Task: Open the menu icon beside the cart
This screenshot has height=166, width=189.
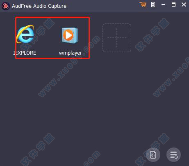Action: coord(153,5)
